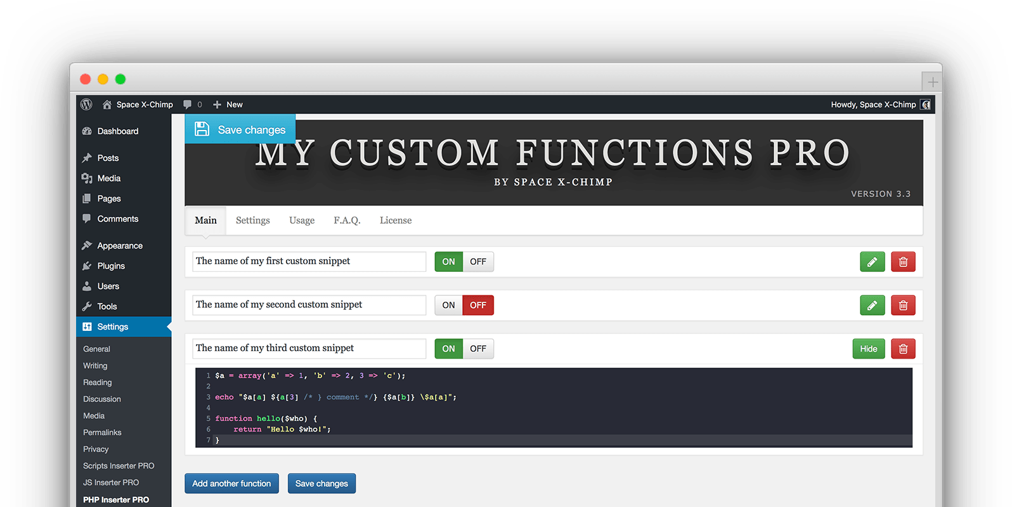Open General settings submenu
Screen dimensions: 1012x507
click(96, 349)
